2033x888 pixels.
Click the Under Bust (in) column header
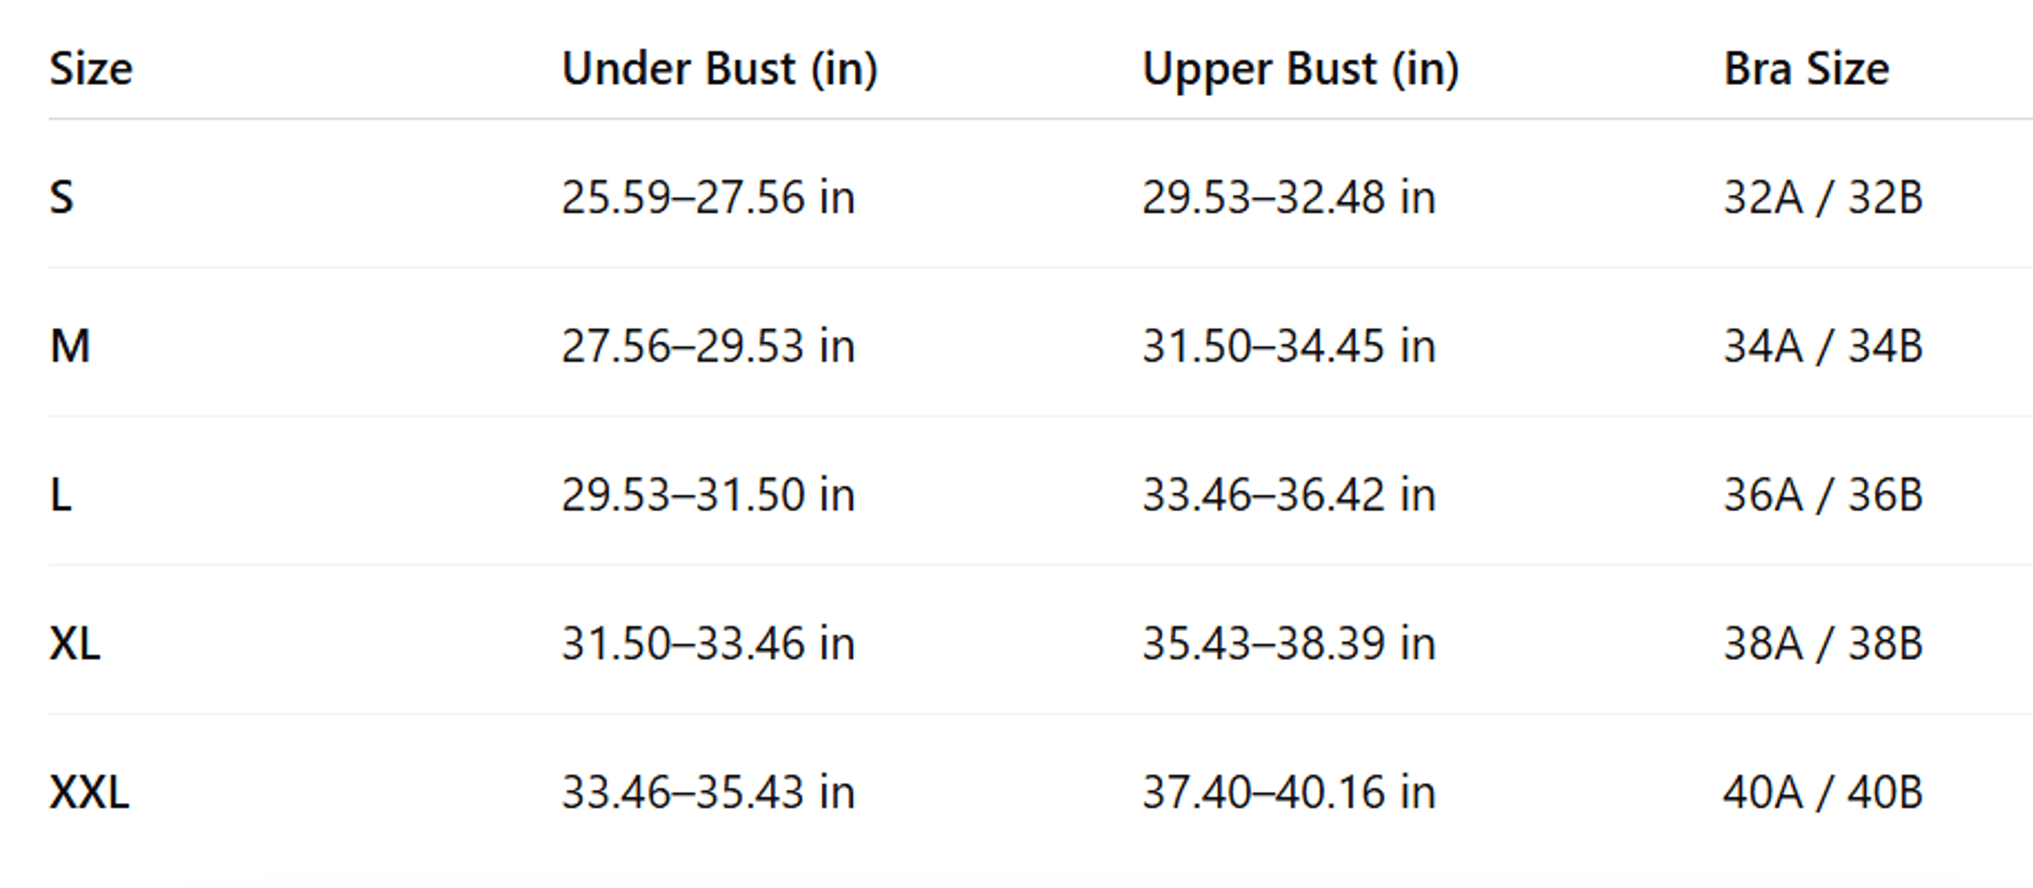tap(720, 69)
